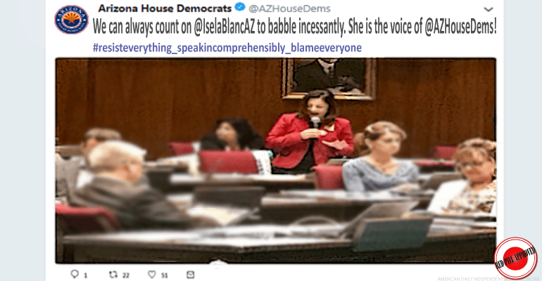Visit the @AZHouseDems handle beside the name
This screenshot has width=542, height=281.
pyautogui.click(x=289, y=8)
